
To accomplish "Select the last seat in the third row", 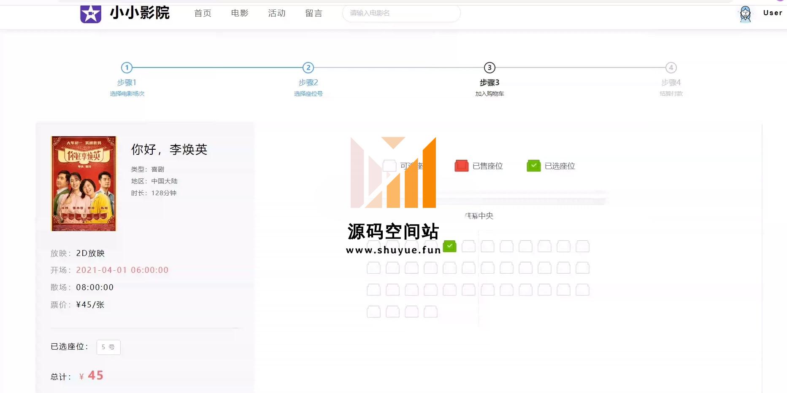I will tap(582, 290).
